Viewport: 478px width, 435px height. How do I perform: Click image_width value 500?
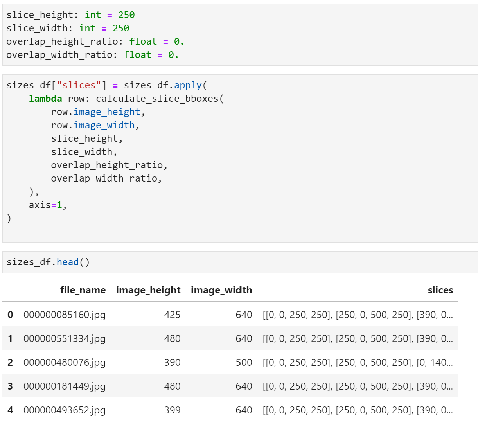(x=244, y=362)
